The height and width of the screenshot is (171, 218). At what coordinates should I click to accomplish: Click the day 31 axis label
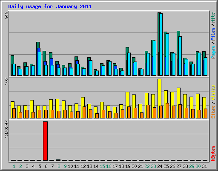(x=204, y=166)
